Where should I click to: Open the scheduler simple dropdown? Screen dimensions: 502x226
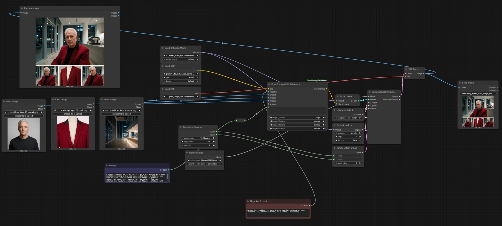click(348, 133)
